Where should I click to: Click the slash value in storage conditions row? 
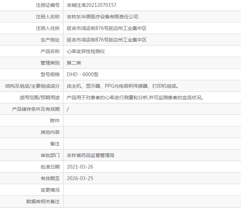68,109
